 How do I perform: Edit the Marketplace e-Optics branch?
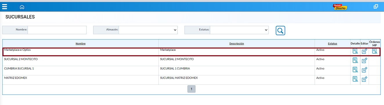point(365,51)
